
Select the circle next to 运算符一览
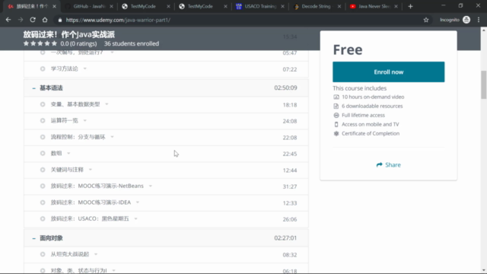pyautogui.click(x=43, y=120)
